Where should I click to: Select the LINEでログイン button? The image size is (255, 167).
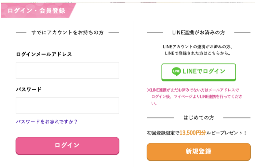pyautogui.click(x=198, y=72)
